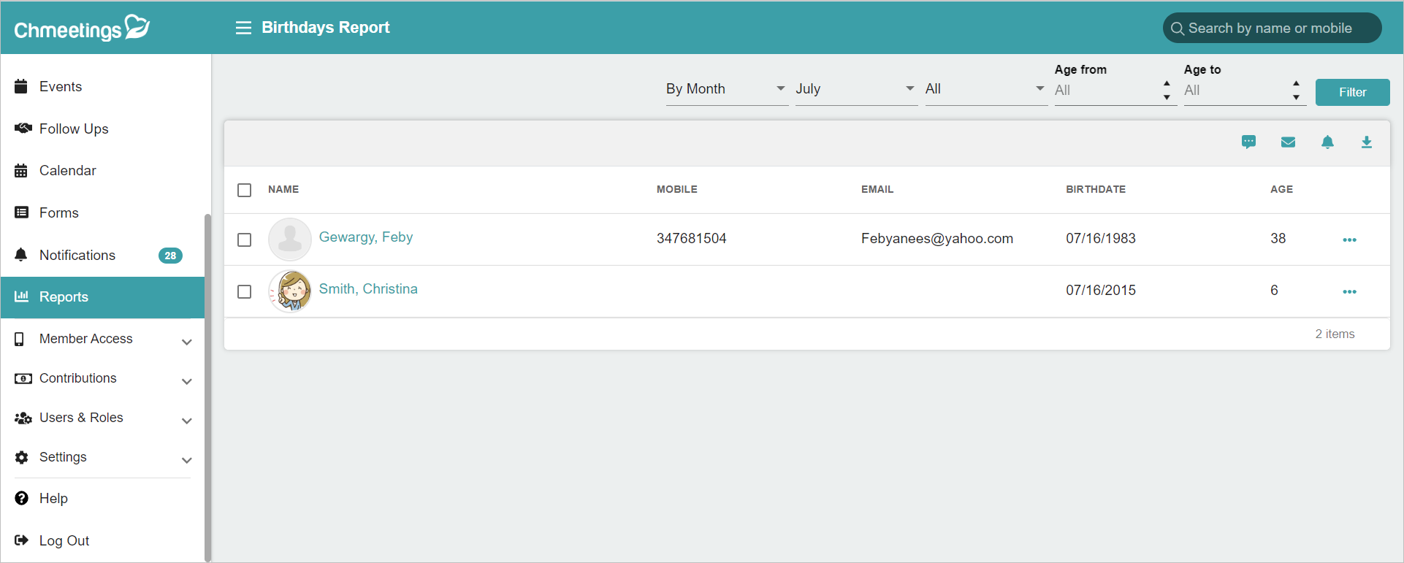Viewport: 1404px width, 563px height.
Task: Open more options for Gewargy, Feby
Action: pos(1349,240)
